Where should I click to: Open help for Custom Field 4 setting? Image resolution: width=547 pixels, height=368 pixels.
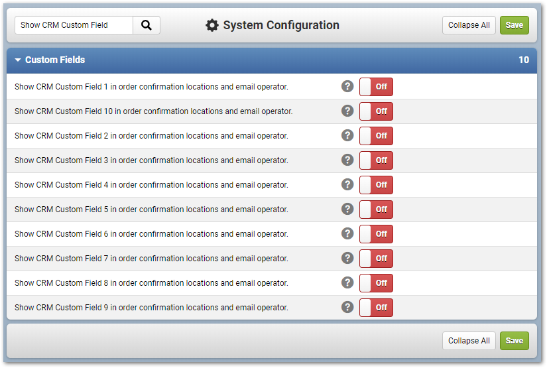347,184
